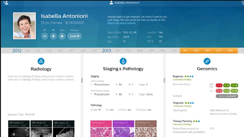This screenshot has height=137, width=244.
Task: Jump to the year 2013 on the timeline
Action: [x=106, y=51]
